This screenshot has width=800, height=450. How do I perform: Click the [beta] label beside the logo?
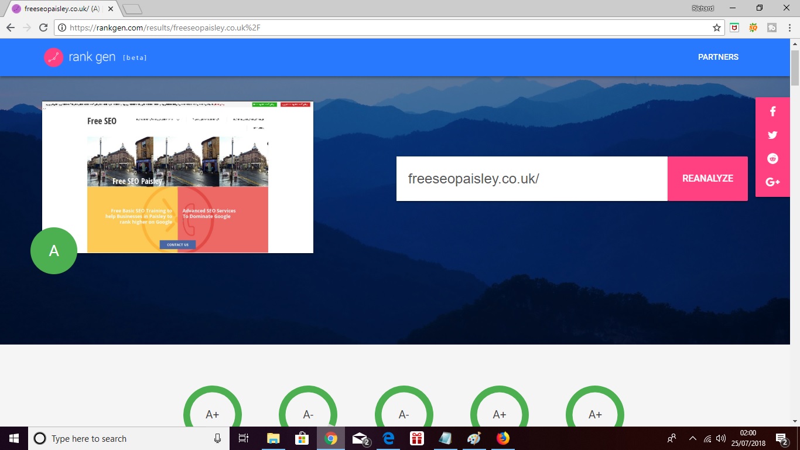point(135,58)
